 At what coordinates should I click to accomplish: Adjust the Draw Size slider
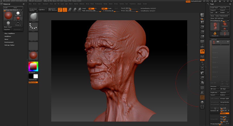point(131,11)
